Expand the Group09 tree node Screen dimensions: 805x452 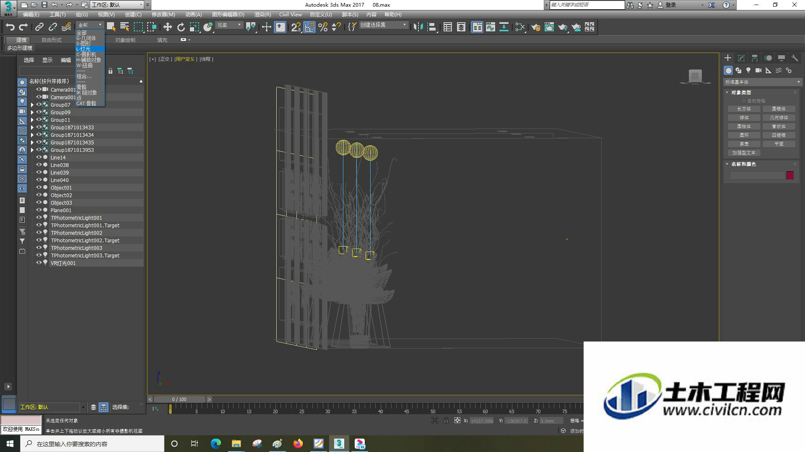pos(32,112)
